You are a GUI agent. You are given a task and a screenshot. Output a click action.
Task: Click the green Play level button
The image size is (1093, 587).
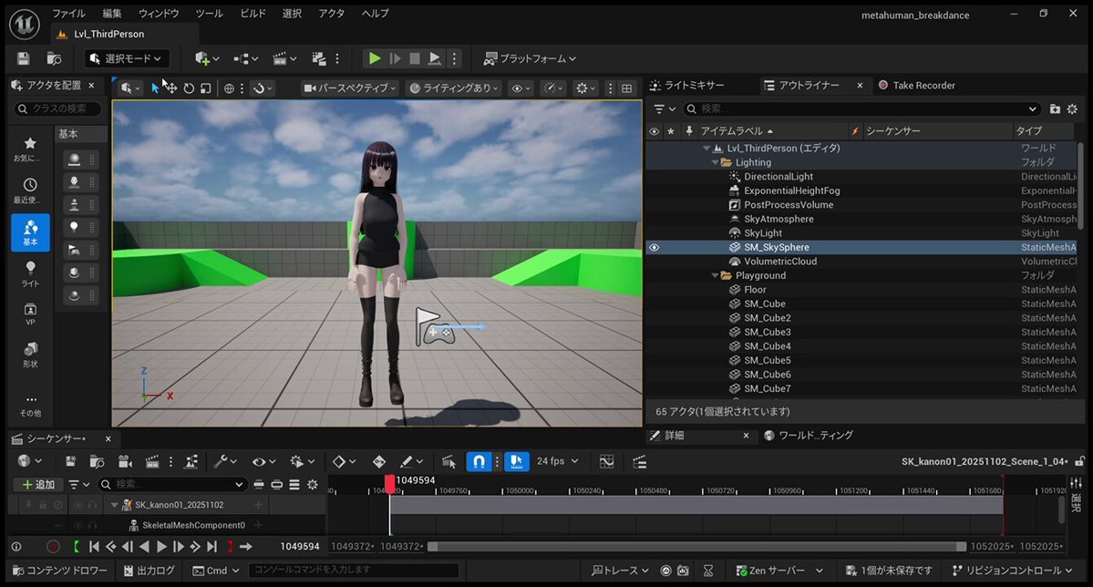coord(375,58)
